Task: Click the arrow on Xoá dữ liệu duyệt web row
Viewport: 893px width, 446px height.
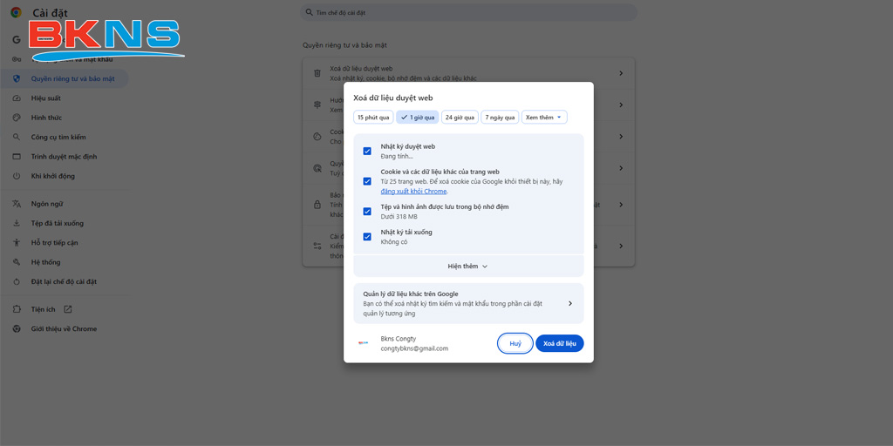Action: click(621, 73)
